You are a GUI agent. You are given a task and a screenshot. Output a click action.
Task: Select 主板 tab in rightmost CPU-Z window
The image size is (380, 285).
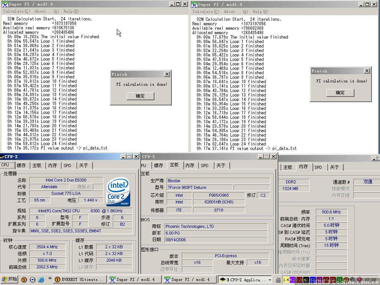[x=288, y=167]
